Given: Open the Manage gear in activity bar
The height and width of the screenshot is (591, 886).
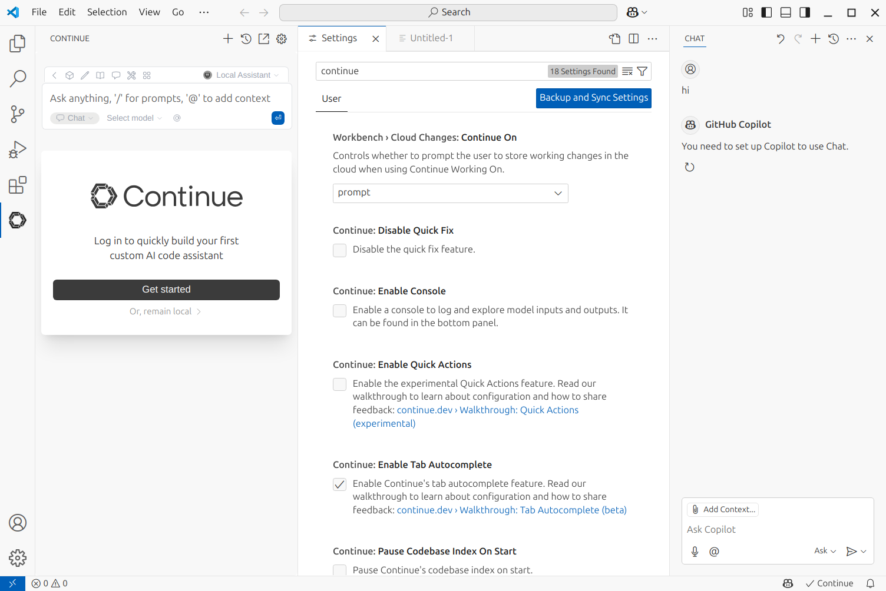Looking at the screenshot, I should tap(18, 557).
